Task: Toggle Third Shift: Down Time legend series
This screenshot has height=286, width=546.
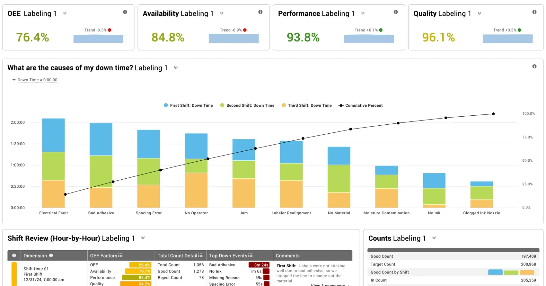Action: (306, 105)
